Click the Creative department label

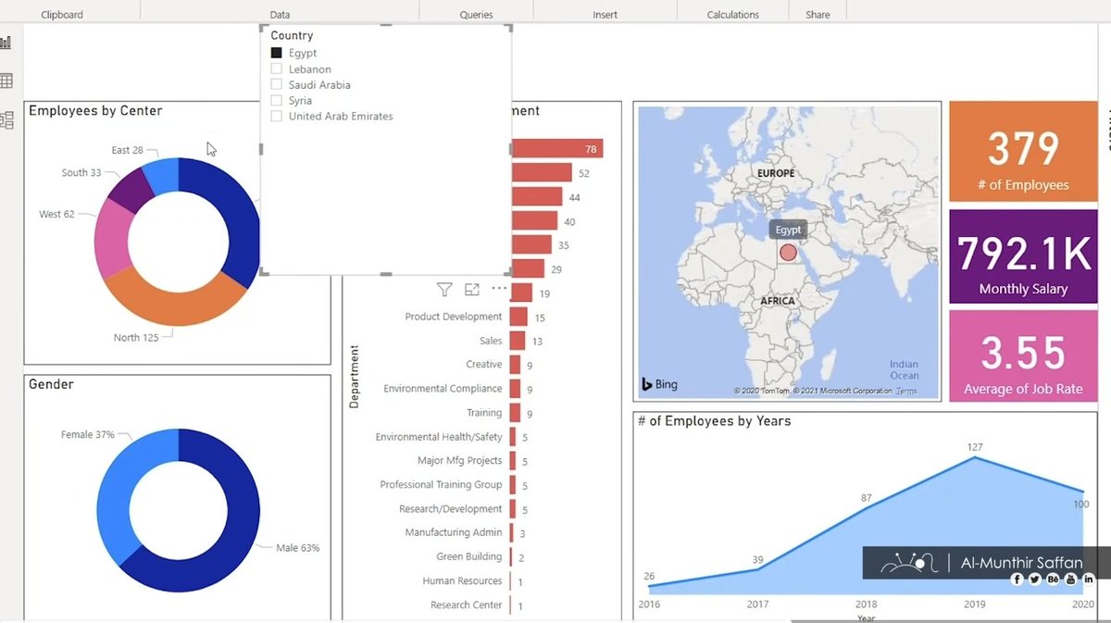pyautogui.click(x=484, y=365)
